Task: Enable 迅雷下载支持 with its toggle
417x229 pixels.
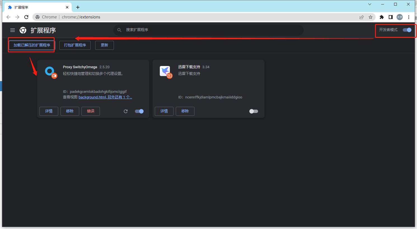Action: 254,111
